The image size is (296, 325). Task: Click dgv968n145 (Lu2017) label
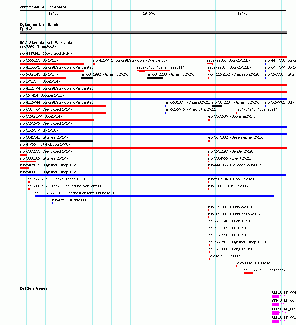[x=39, y=75]
